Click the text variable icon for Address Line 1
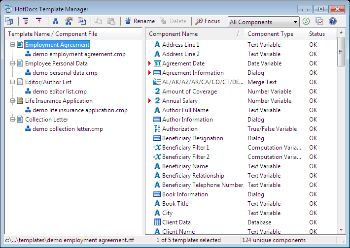The image size is (350, 248). (157, 45)
